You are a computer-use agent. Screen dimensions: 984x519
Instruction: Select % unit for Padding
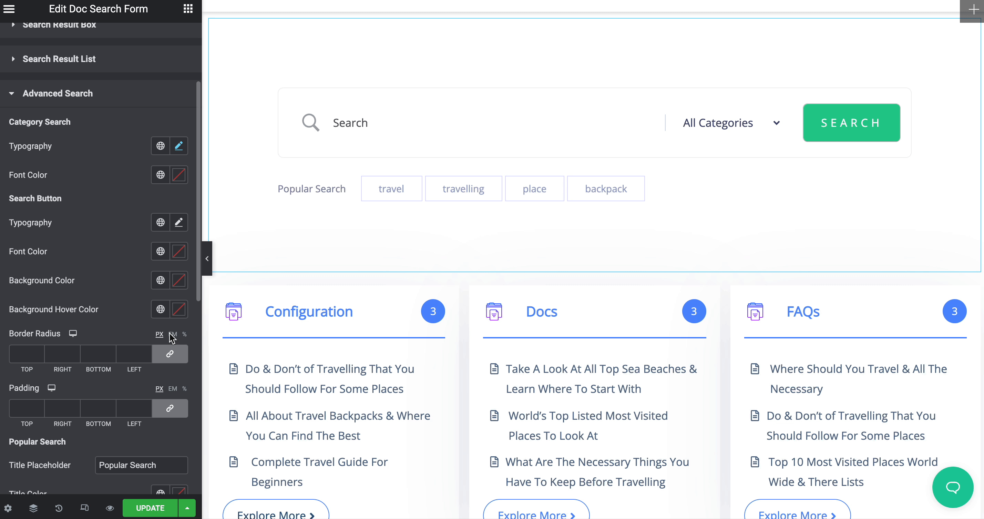pos(185,389)
